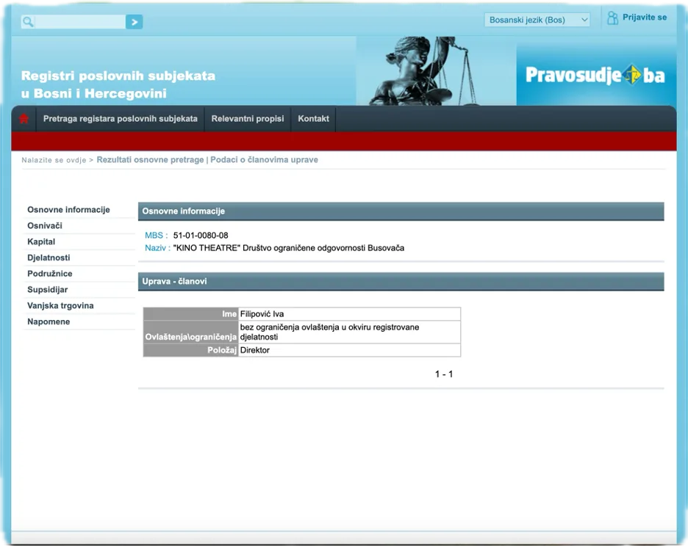This screenshot has height=546, width=688.
Task: View the Djelatnosti sidebar section
Action: click(x=49, y=258)
